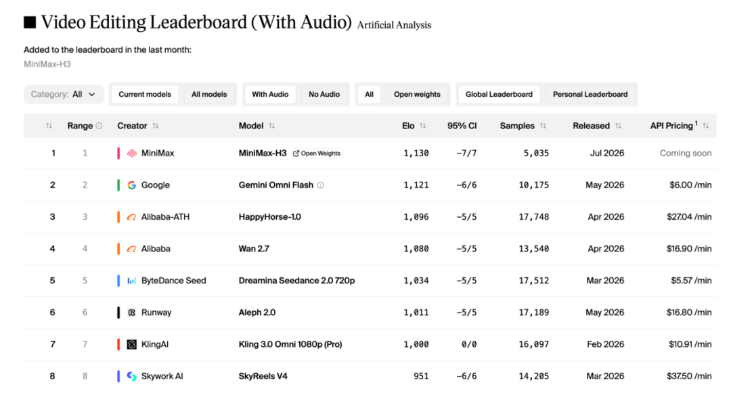Switch to the Personal Leaderboard tab
731x401 pixels.
click(590, 94)
